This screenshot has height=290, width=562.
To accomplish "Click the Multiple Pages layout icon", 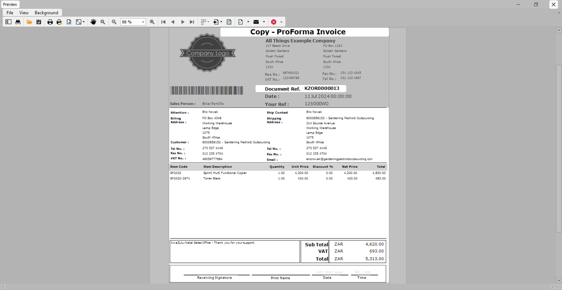I will pos(203,22).
